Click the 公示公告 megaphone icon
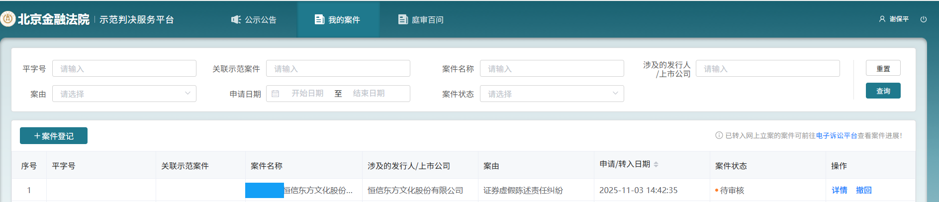 pos(236,19)
